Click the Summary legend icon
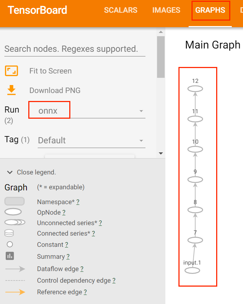The width and height of the screenshot is (243, 304). click(x=10, y=256)
